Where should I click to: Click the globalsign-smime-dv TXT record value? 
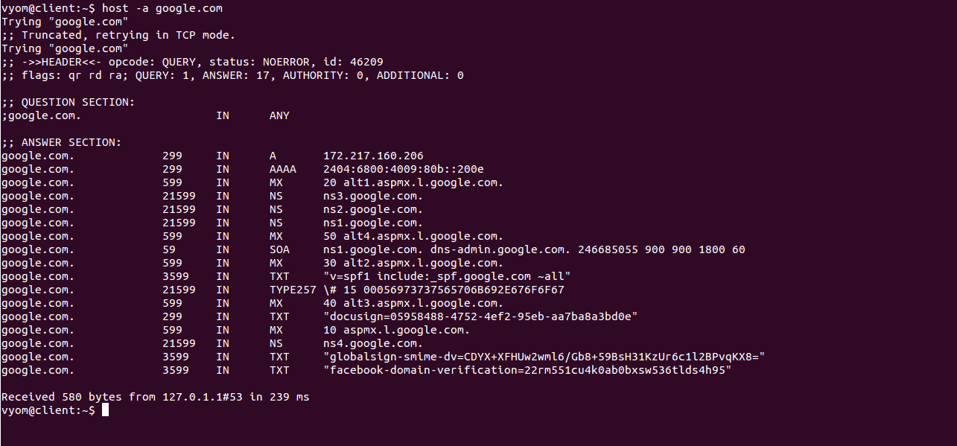[544, 357]
